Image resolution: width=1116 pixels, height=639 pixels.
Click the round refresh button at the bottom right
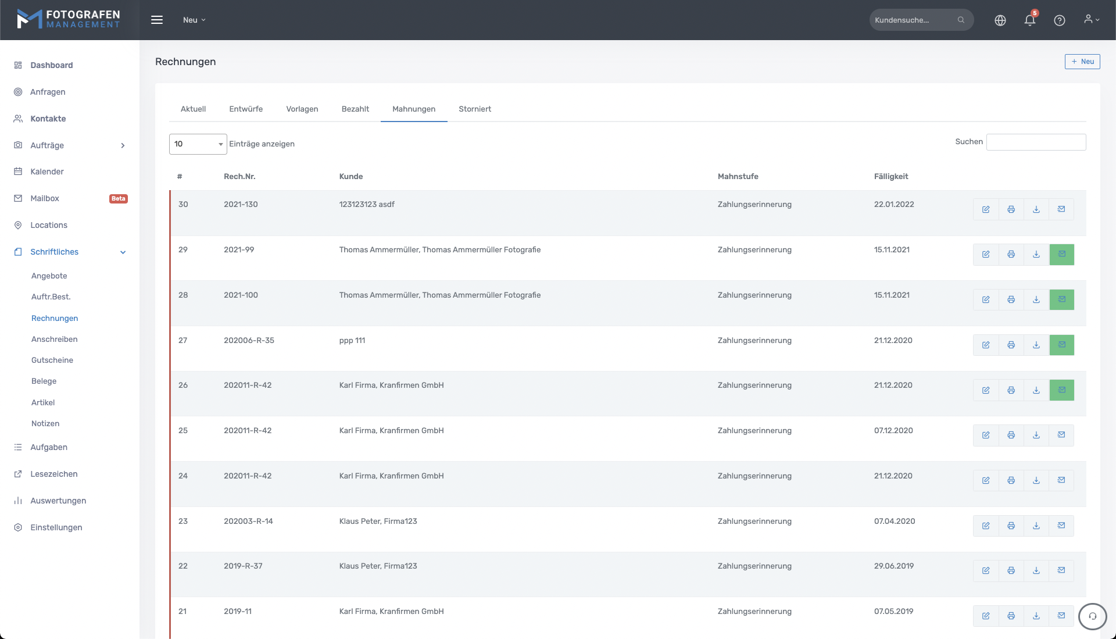1092,616
